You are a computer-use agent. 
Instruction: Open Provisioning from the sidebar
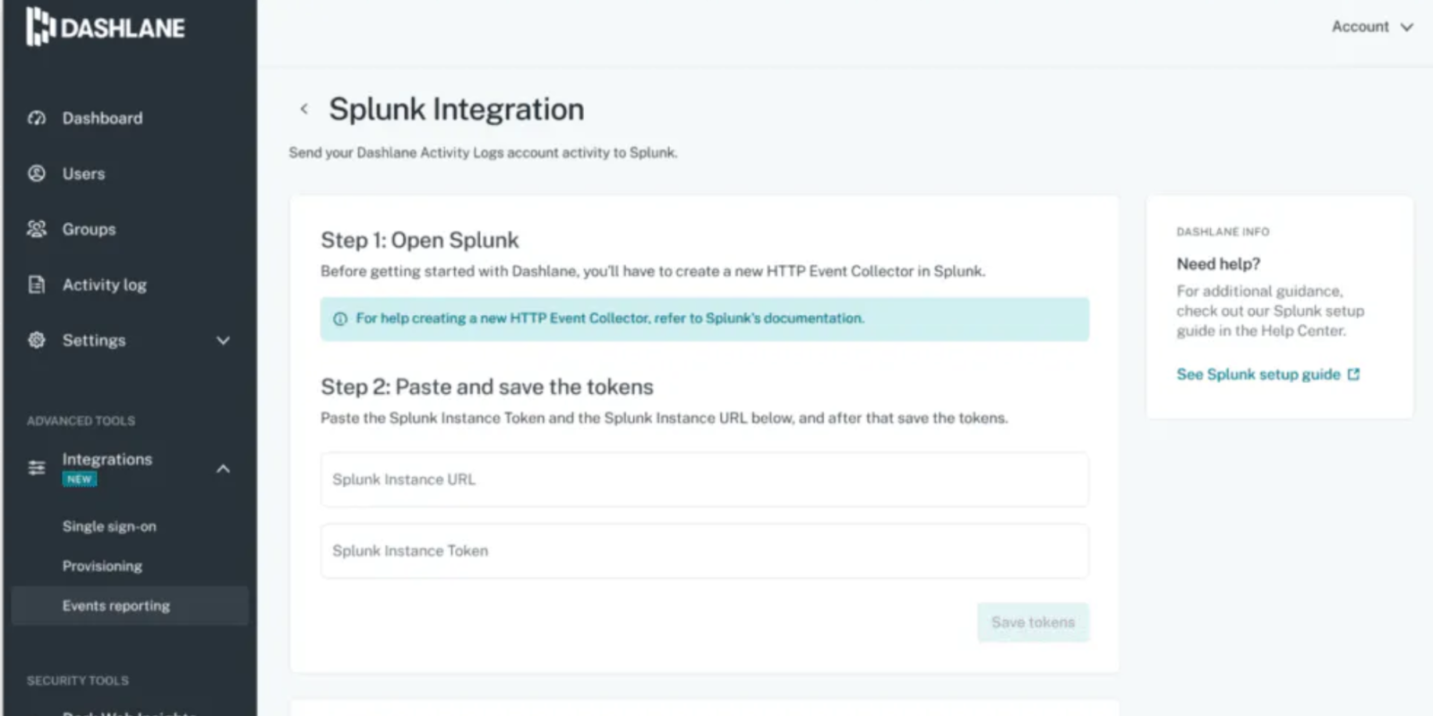pyautogui.click(x=102, y=566)
